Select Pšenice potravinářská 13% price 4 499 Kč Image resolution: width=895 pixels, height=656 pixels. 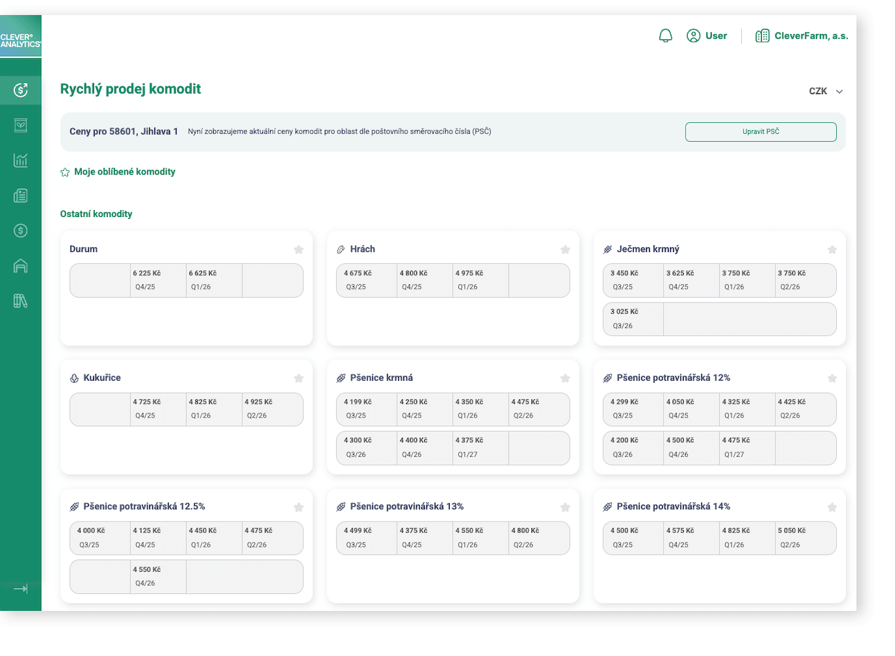[367, 538]
